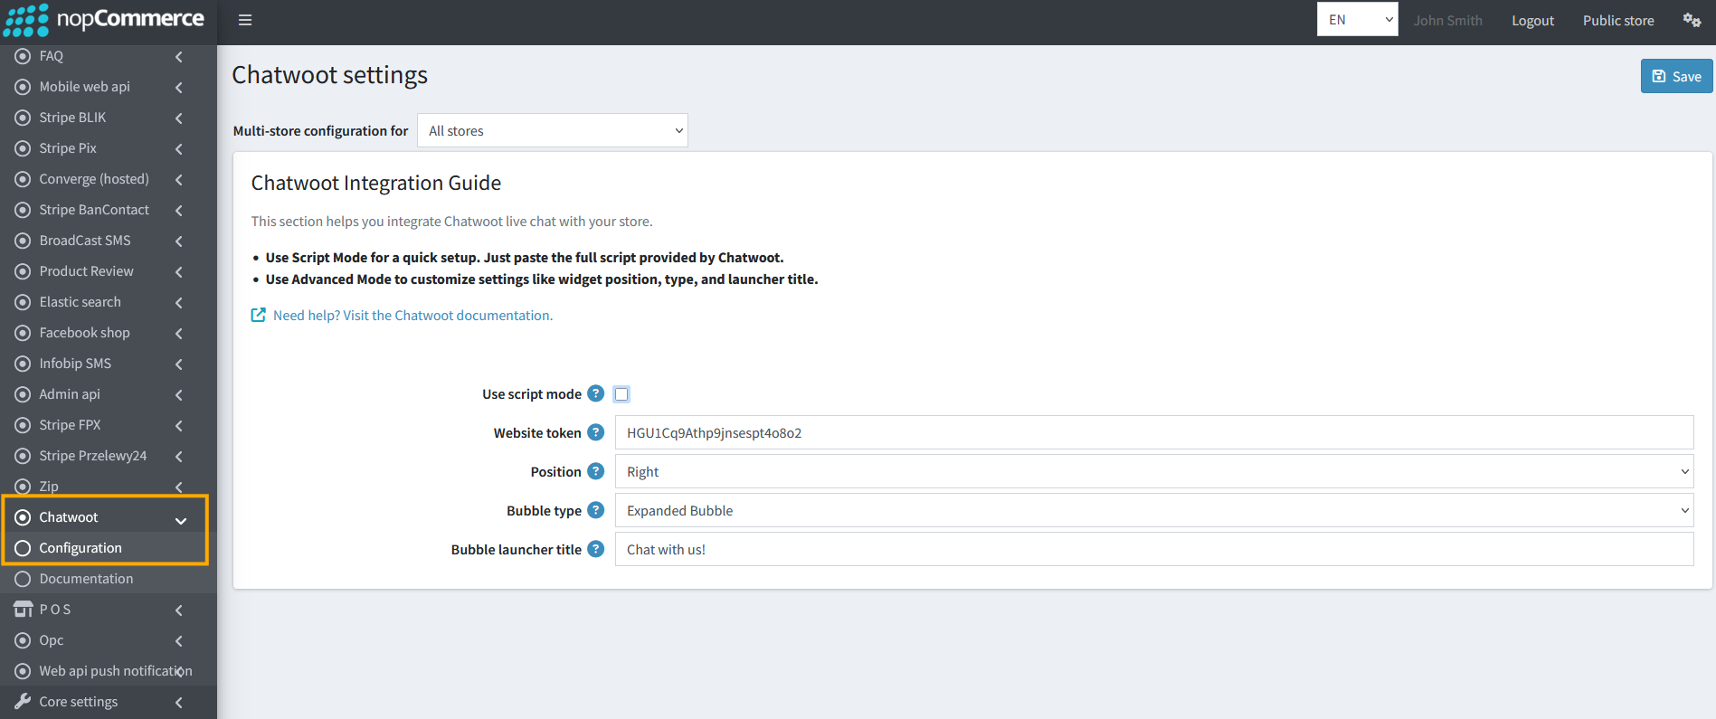Open the EN language dropdown
The image size is (1716, 719).
1357,19
